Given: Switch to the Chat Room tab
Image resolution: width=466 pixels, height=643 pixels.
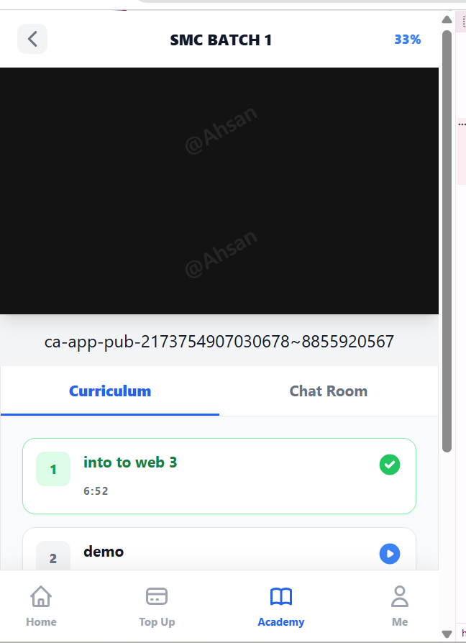Looking at the screenshot, I should pyautogui.click(x=329, y=391).
